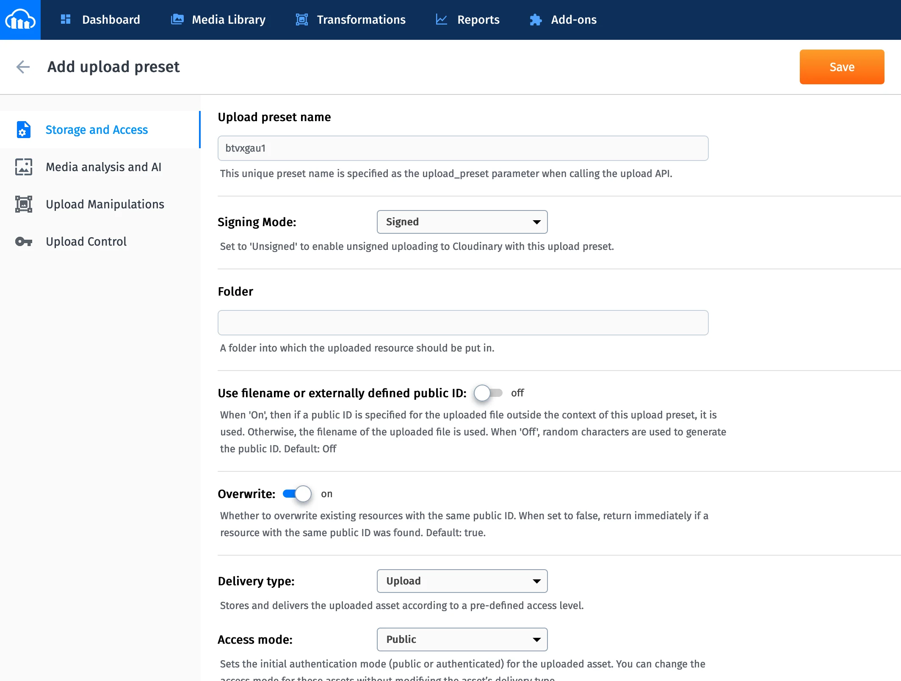Open the Media Library picture icon
The height and width of the screenshot is (681, 901).
pos(177,19)
